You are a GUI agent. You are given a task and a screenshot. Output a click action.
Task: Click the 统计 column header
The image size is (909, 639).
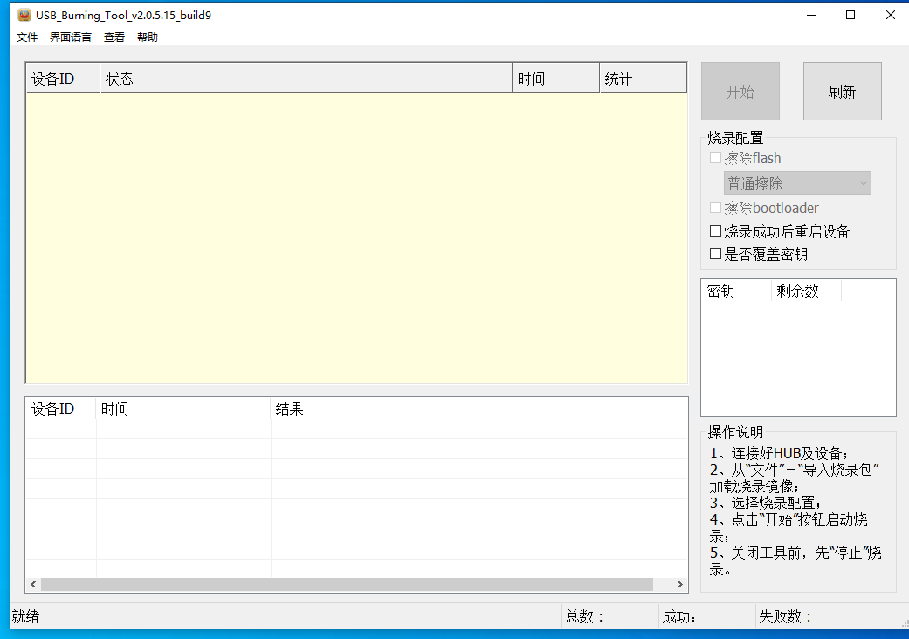tap(643, 79)
